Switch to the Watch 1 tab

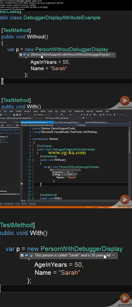click(24, 204)
